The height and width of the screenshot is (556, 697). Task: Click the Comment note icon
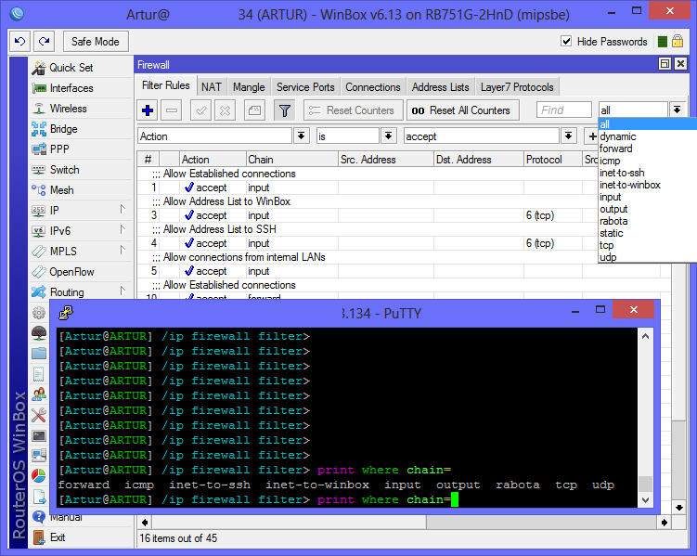click(x=254, y=110)
